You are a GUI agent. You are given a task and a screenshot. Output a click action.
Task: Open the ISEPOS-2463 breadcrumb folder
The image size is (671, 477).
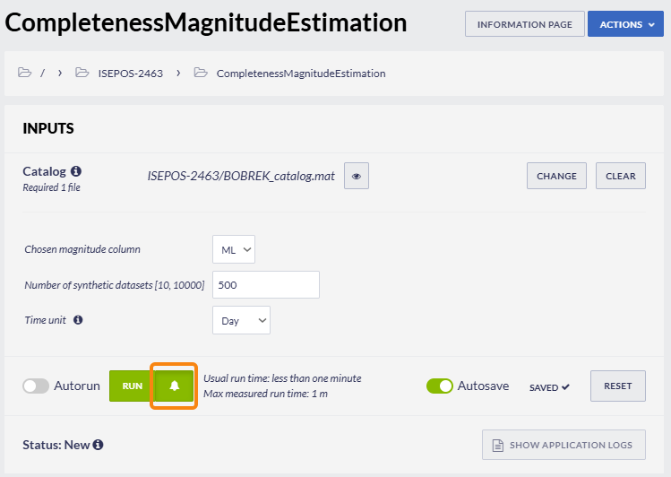click(x=131, y=74)
